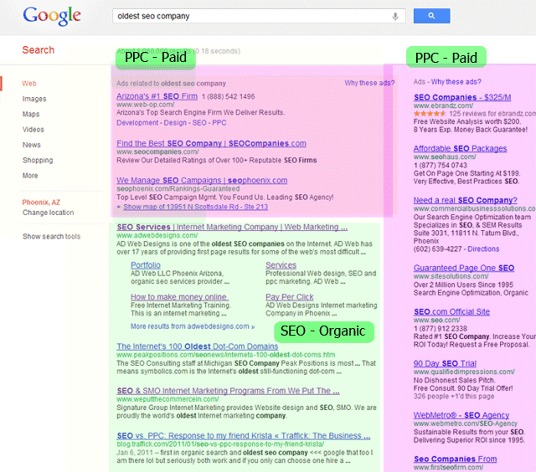The image size is (536, 472).
Task: Open the Portfolio sitelink
Action: (145, 265)
